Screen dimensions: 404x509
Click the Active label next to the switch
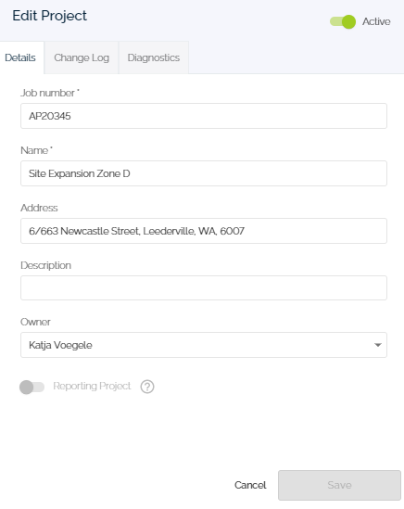tap(376, 21)
